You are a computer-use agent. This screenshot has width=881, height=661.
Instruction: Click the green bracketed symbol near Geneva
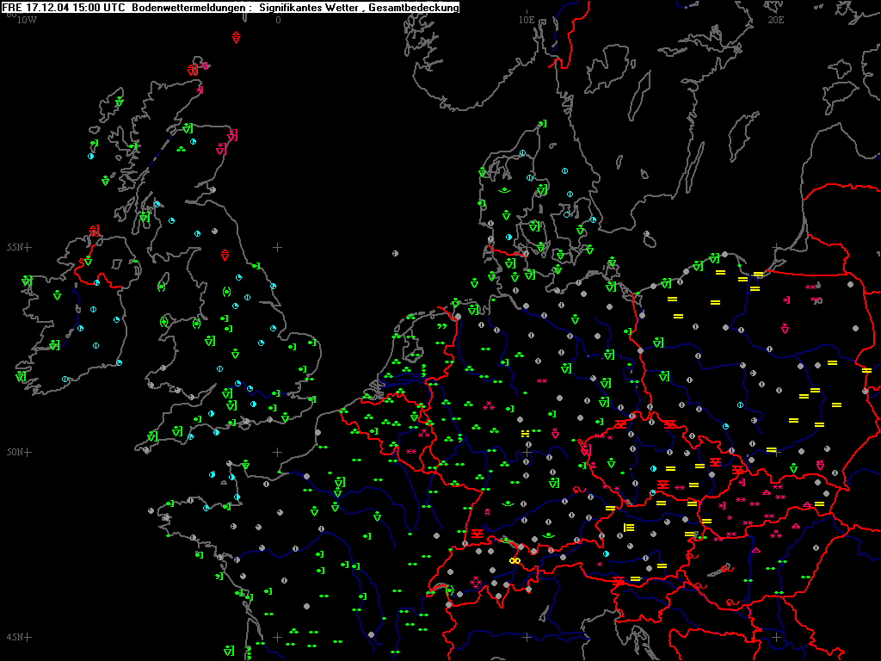(x=449, y=590)
